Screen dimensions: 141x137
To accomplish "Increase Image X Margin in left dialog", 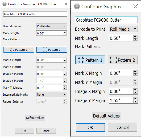I will [x=65, y=73].
